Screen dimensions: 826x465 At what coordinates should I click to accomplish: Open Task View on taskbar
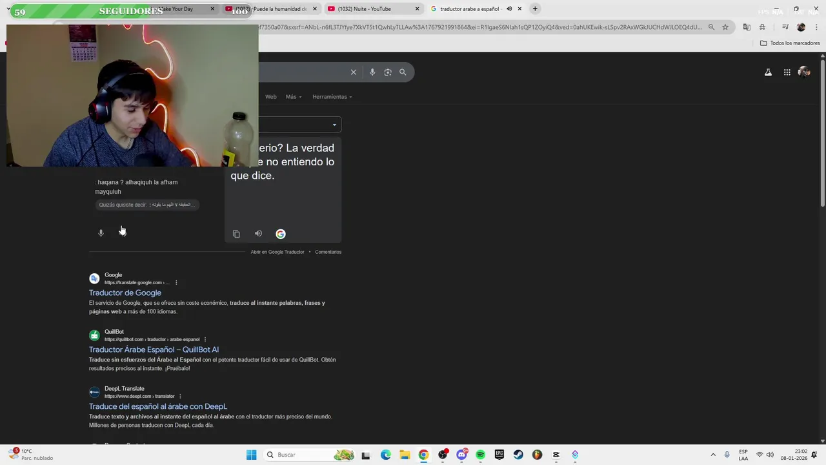[x=366, y=455]
